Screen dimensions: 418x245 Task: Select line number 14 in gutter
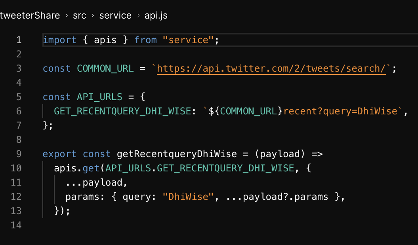point(16,225)
